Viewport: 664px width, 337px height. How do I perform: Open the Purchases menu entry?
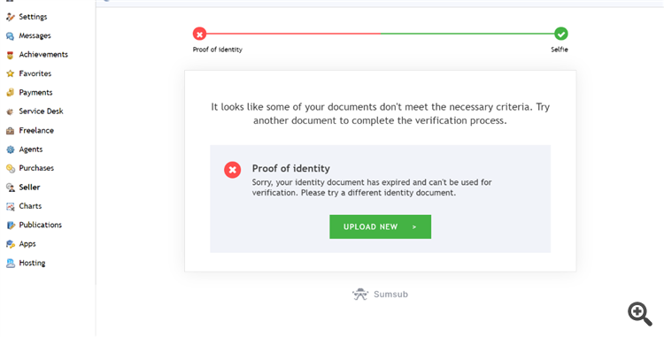pyautogui.click(x=36, y=168)
